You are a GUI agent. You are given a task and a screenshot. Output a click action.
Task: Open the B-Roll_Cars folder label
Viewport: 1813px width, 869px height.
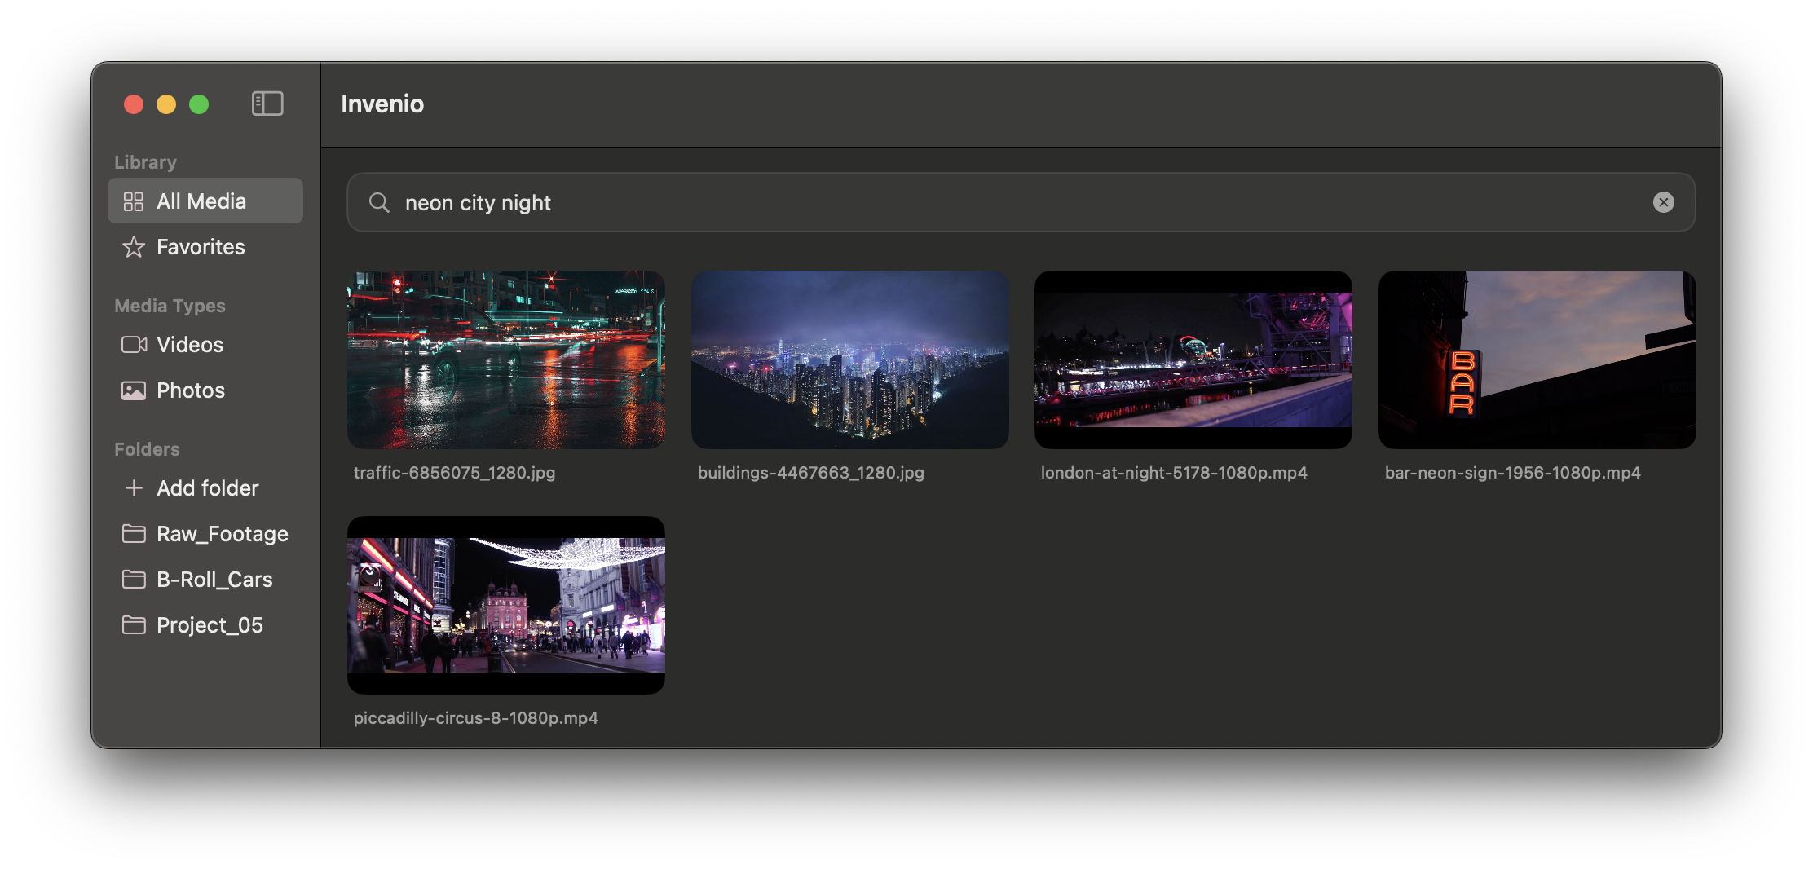pos(214,580)
